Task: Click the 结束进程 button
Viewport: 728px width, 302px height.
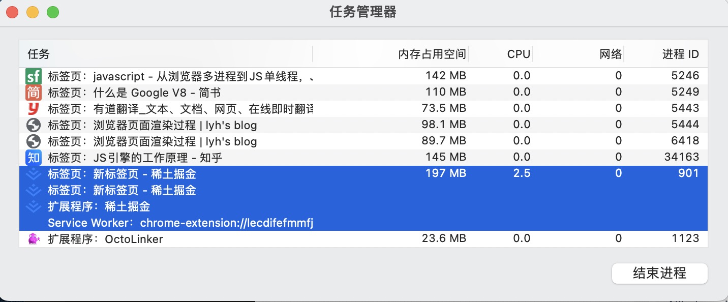Action: [x=660, y=274]
